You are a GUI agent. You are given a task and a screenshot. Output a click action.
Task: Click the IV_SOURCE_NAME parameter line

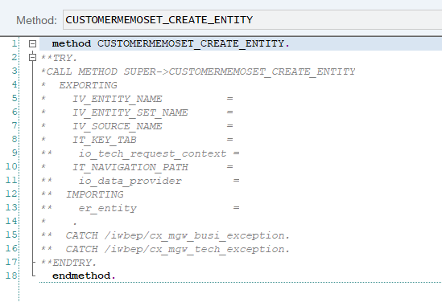click(137, 126)
